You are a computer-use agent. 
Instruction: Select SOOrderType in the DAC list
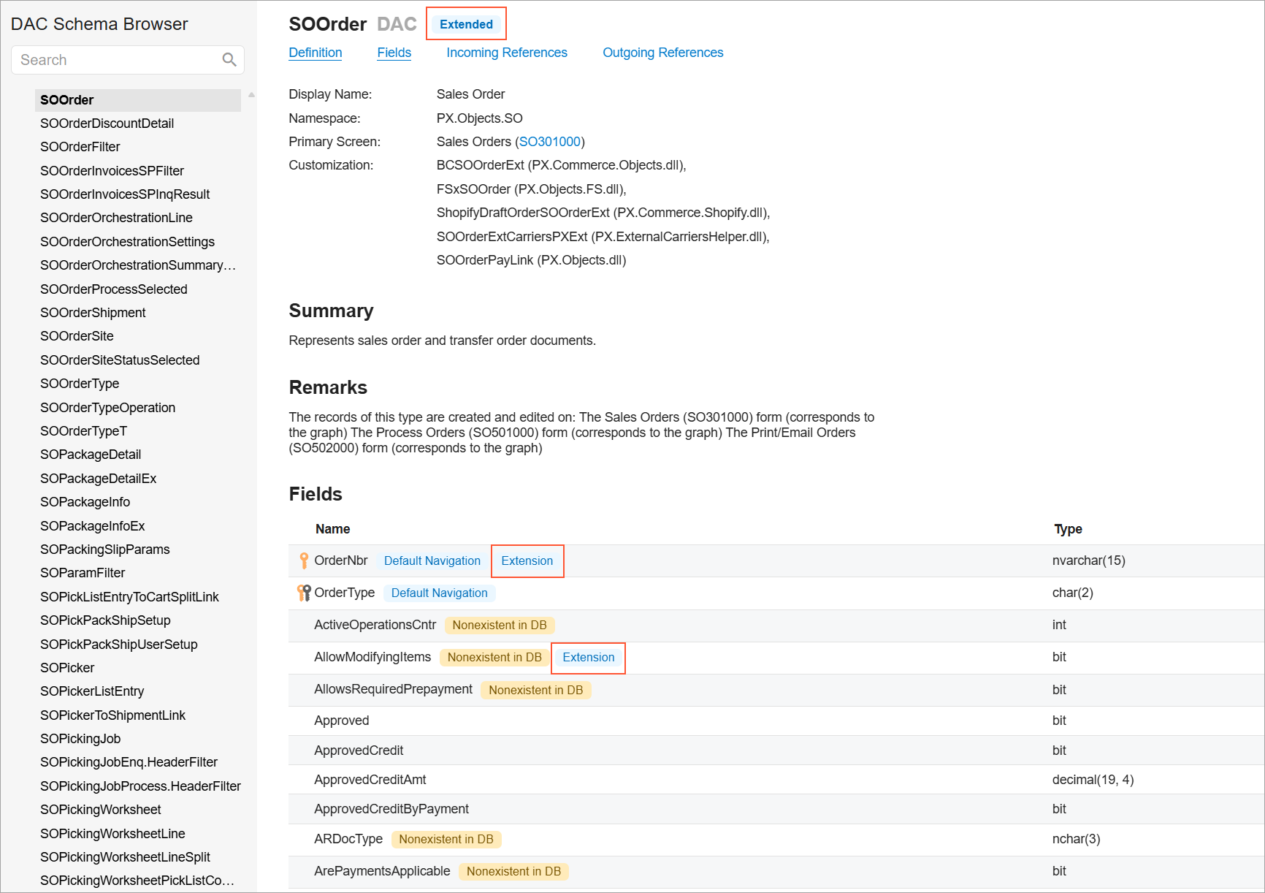(80, 384)
